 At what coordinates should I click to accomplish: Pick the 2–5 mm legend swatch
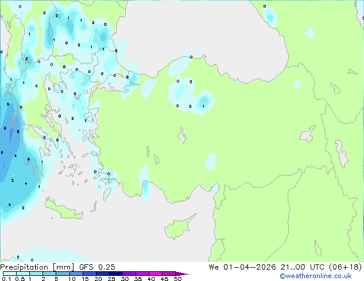tap(49, 274)
